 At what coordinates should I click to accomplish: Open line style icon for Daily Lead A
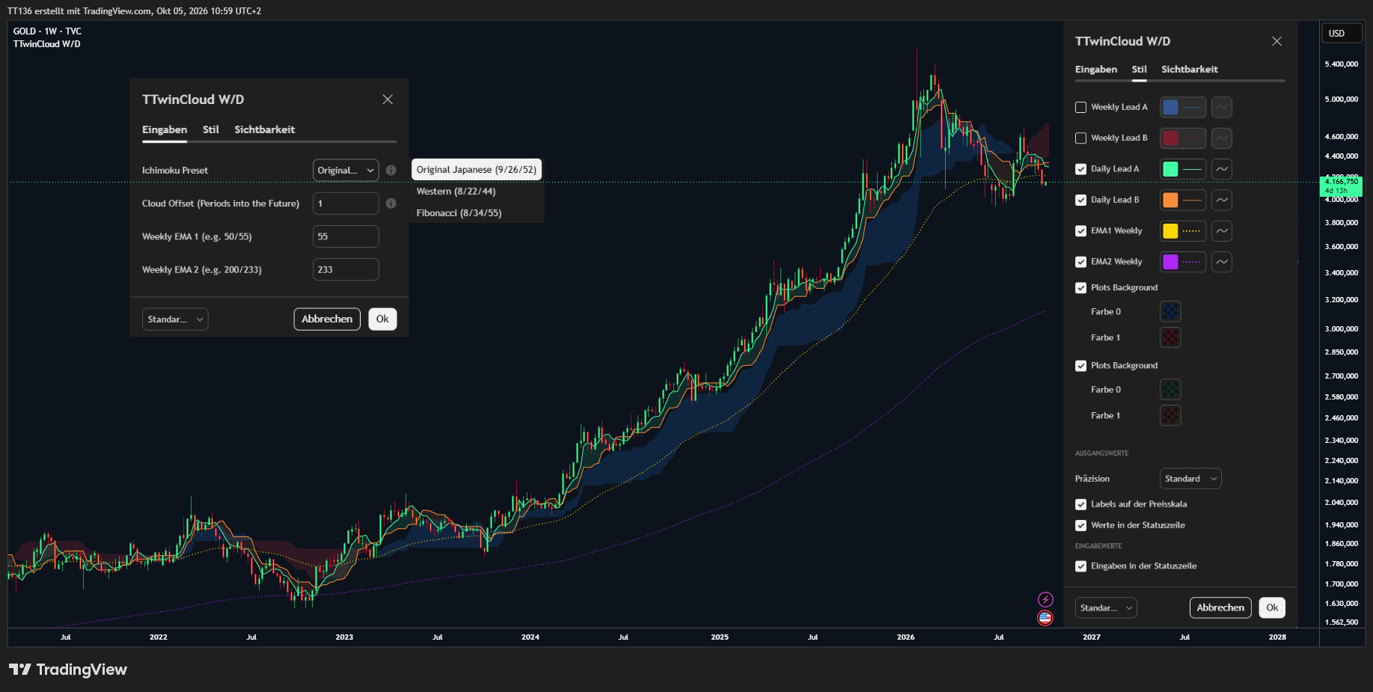point(1221,169)
